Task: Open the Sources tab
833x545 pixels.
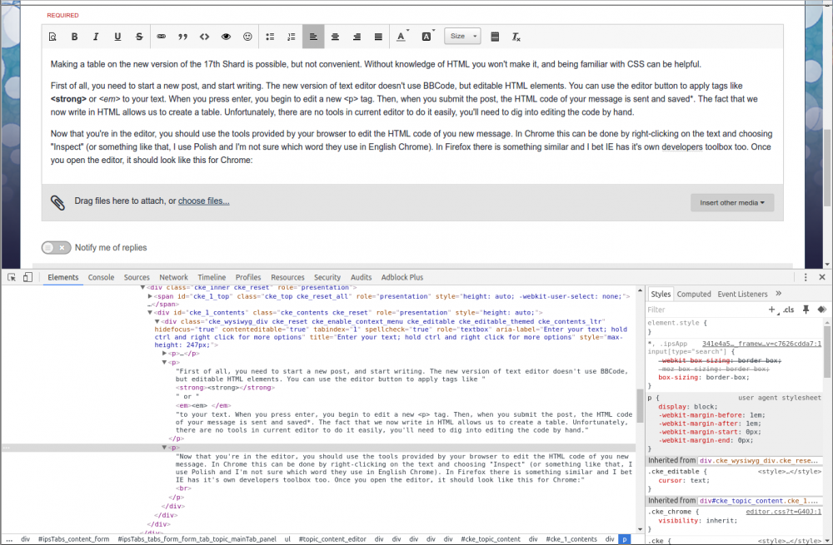Action: pyautogui.click(x=137, y=277)
